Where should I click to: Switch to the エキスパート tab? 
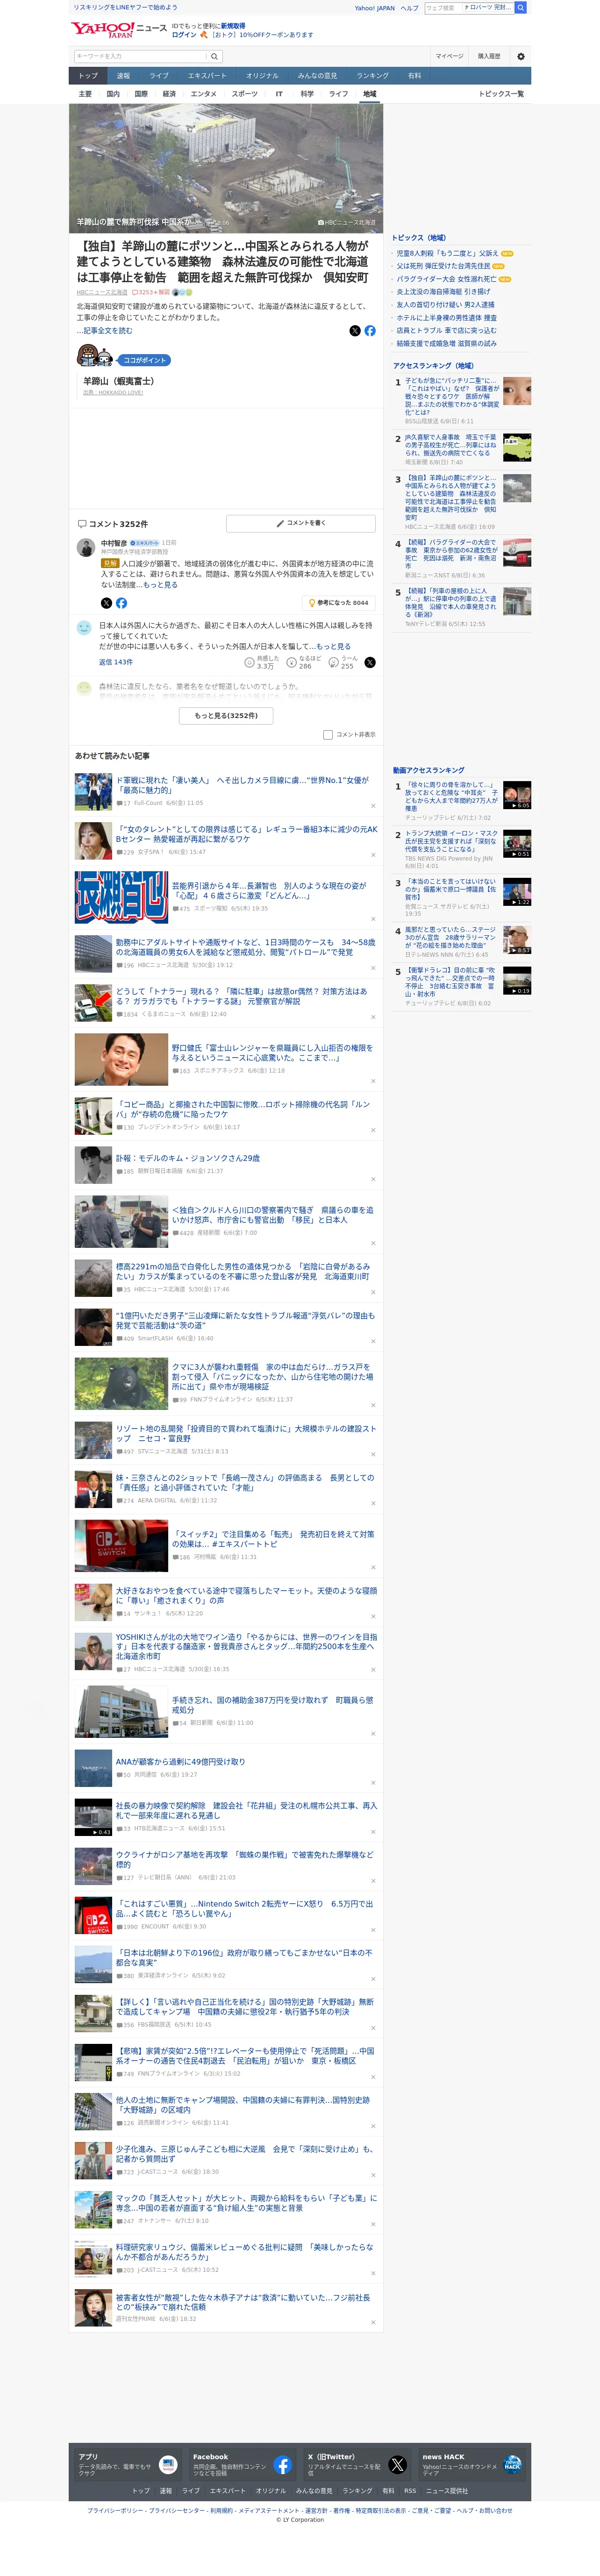tap(207, 76)
